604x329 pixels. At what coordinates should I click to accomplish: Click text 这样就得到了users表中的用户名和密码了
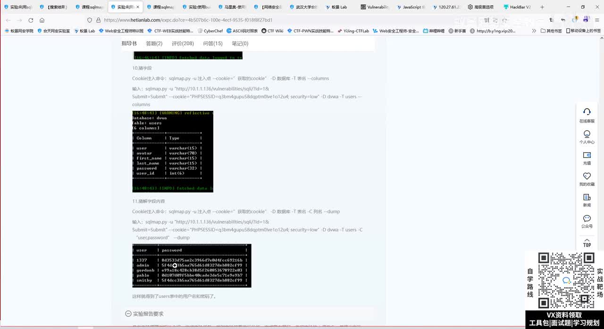point(174,296)
